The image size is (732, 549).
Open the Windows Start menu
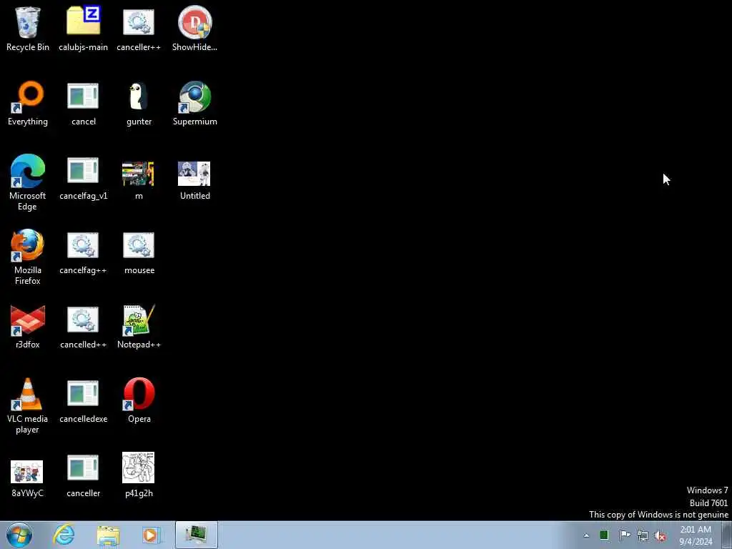point(19,535)
